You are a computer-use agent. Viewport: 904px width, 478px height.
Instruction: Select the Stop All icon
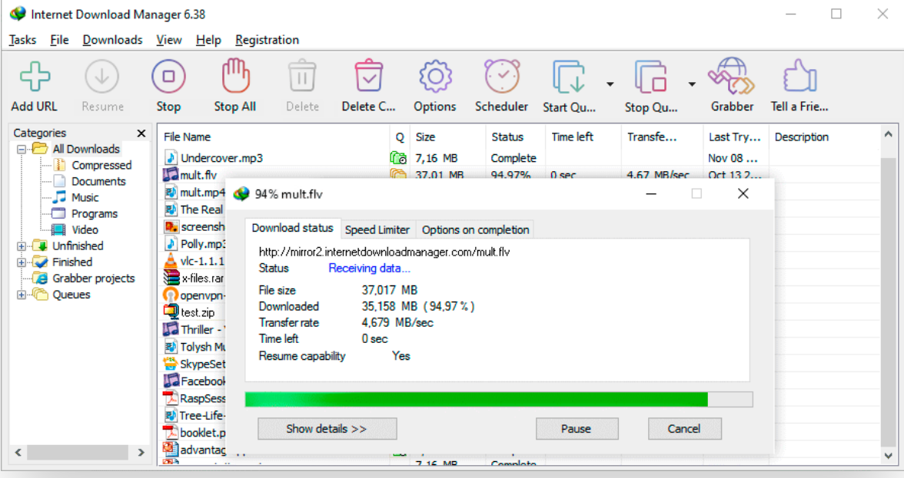click(234, 77)
